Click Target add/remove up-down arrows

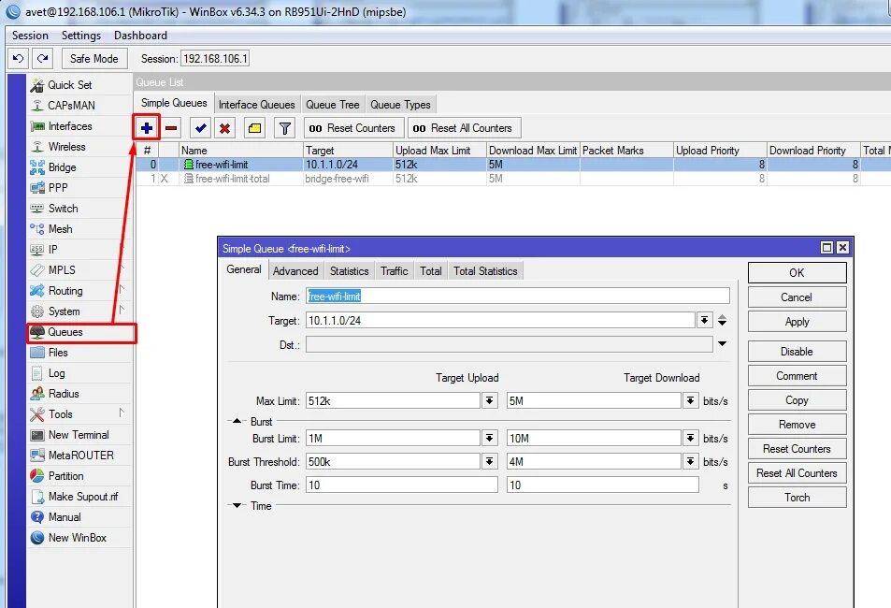[722, 320]
